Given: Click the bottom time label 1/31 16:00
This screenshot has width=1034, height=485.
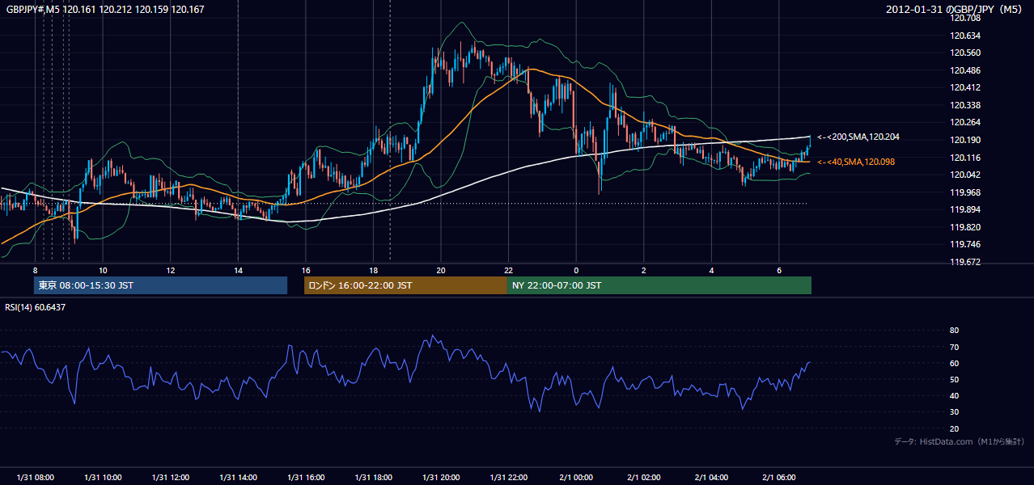Looking at the screenshot, I should [305, 478].
